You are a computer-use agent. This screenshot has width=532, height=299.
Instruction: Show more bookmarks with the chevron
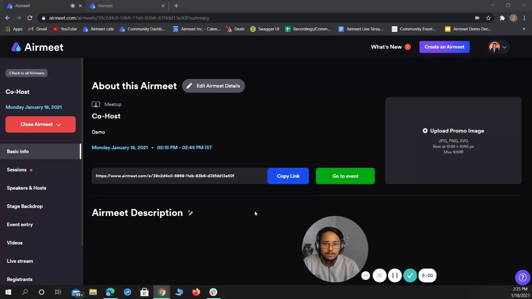pyautogui.click(x=524, y=29)
